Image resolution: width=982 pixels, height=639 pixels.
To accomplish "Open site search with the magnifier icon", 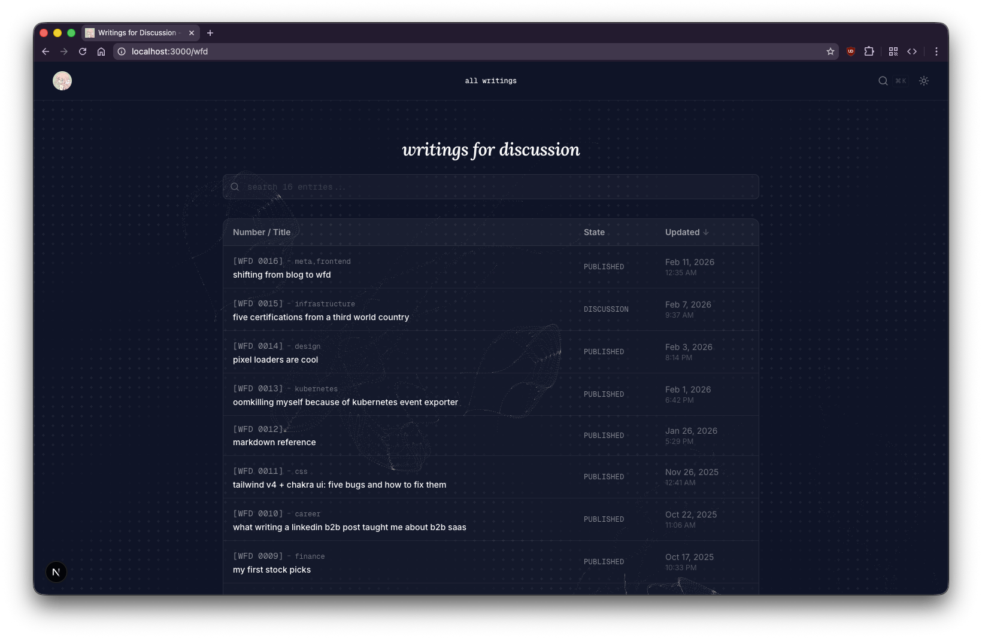I will (x=883, y=81).
